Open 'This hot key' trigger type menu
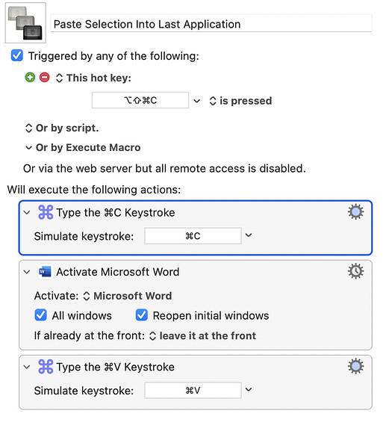The image size is (386, 431). (93, 78)
